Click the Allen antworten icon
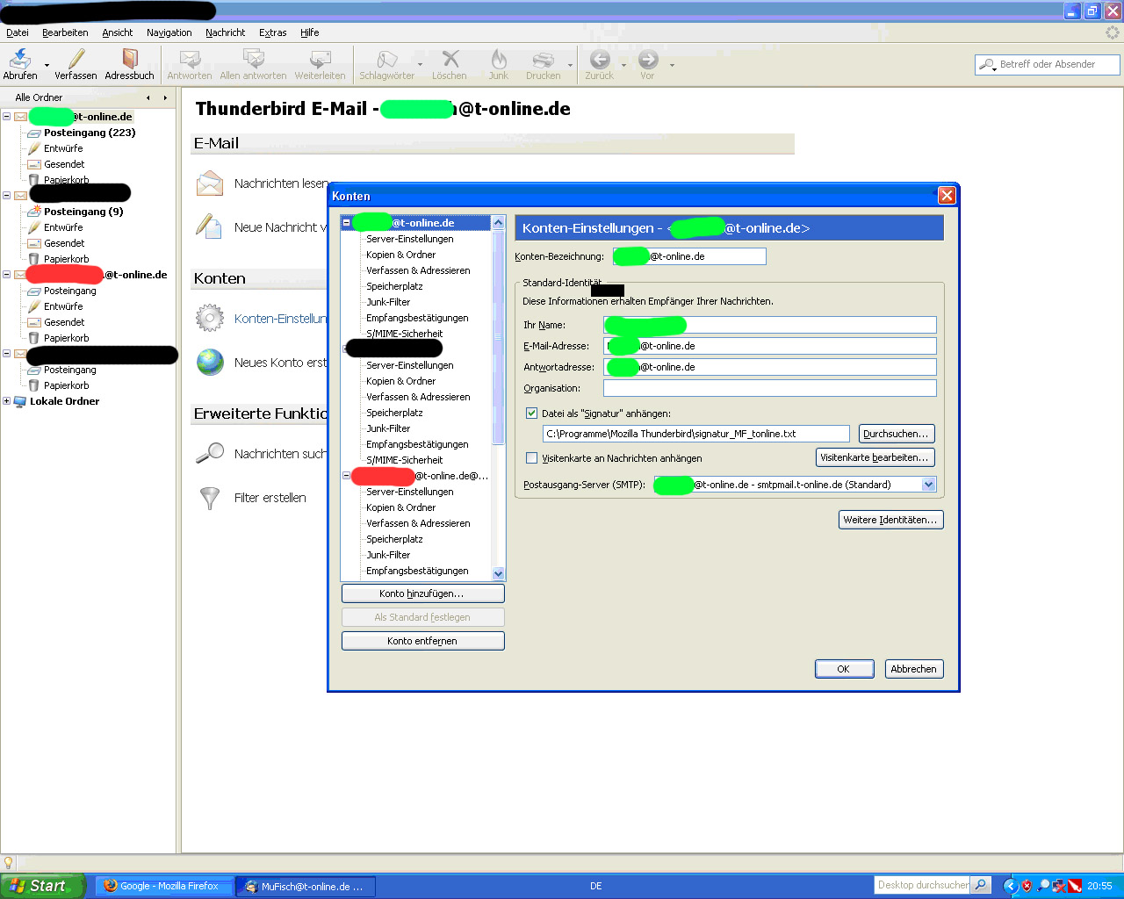This screenshot has height=899, width=1124. (x=254, y=59)
